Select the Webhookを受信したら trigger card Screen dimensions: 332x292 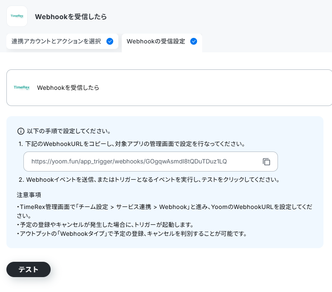point(169,88)
